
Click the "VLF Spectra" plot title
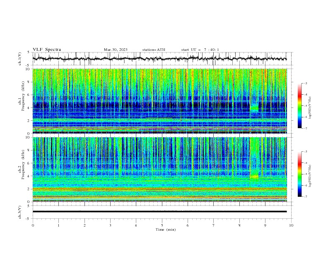[47, 50]
